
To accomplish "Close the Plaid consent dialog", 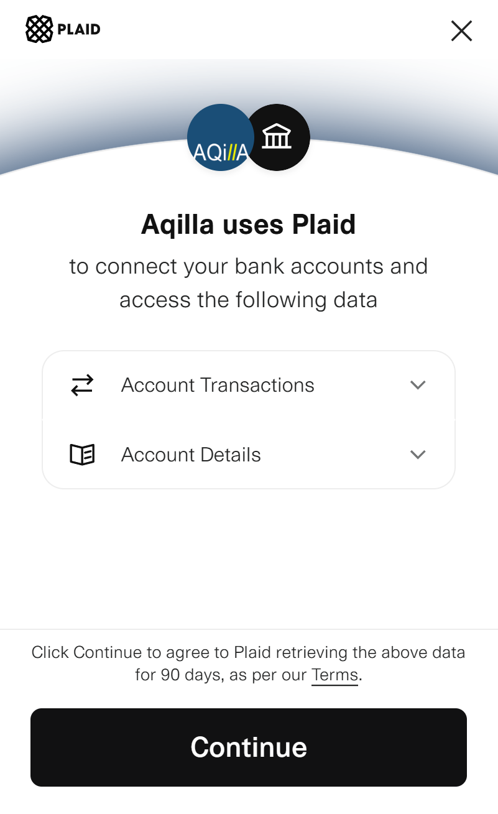I will (461, 30).
